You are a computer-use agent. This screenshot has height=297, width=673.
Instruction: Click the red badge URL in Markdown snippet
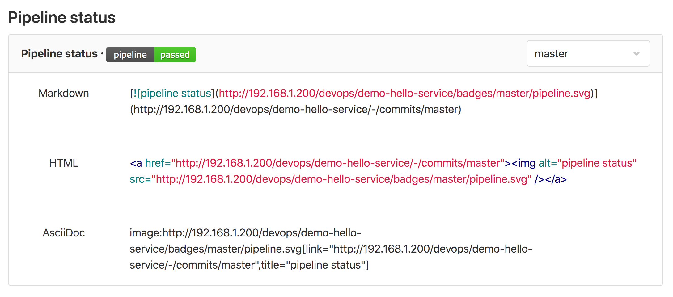tap(404, 93)
